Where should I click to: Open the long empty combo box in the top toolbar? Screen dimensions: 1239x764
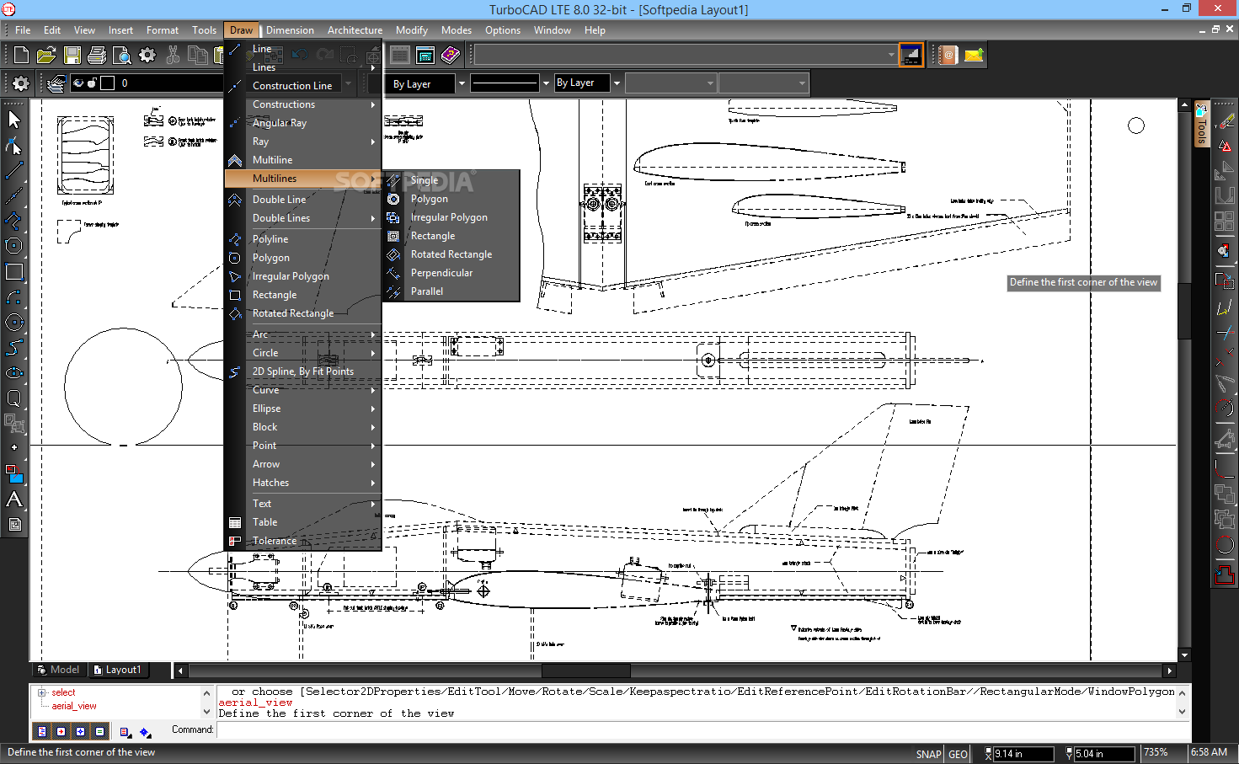click(686, 56)
